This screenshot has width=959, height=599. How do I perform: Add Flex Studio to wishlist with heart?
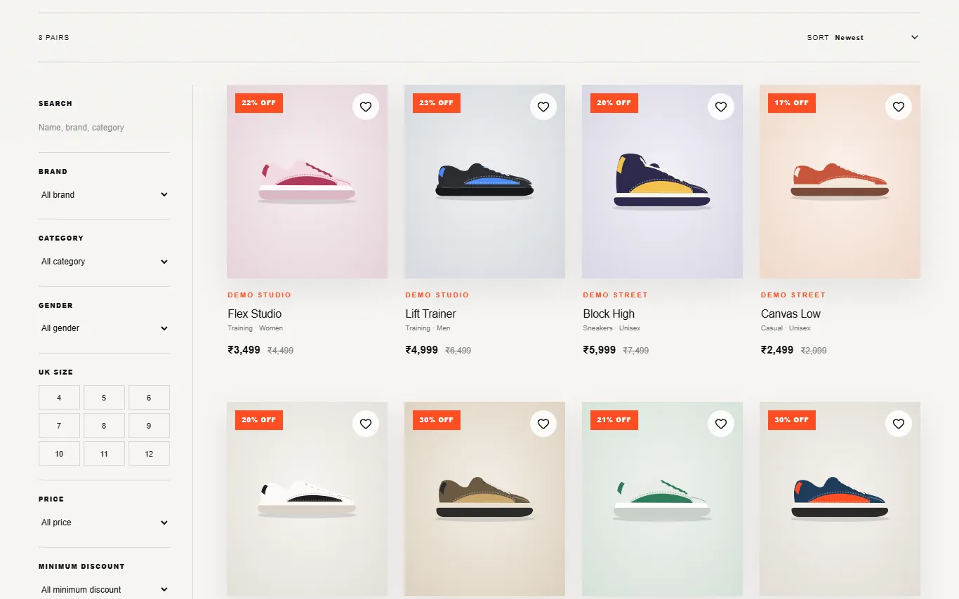pos(365,107)
